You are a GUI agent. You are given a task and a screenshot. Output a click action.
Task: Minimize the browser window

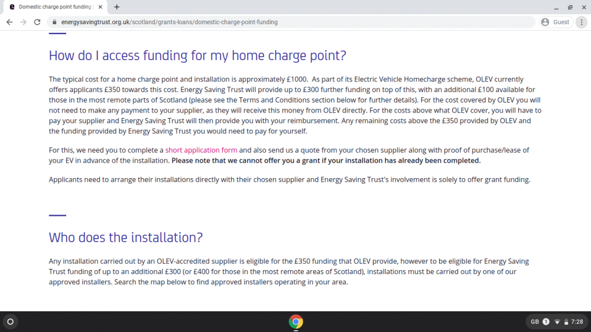pyautogui.click(x=556, y=7)
